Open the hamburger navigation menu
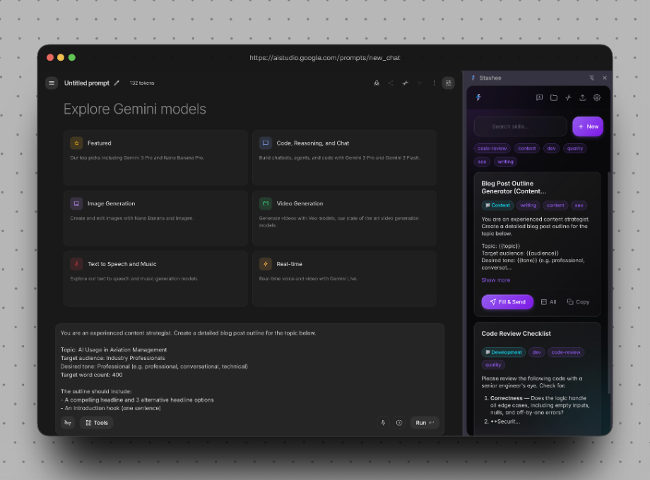650x480 pixels. coord(52,83)
